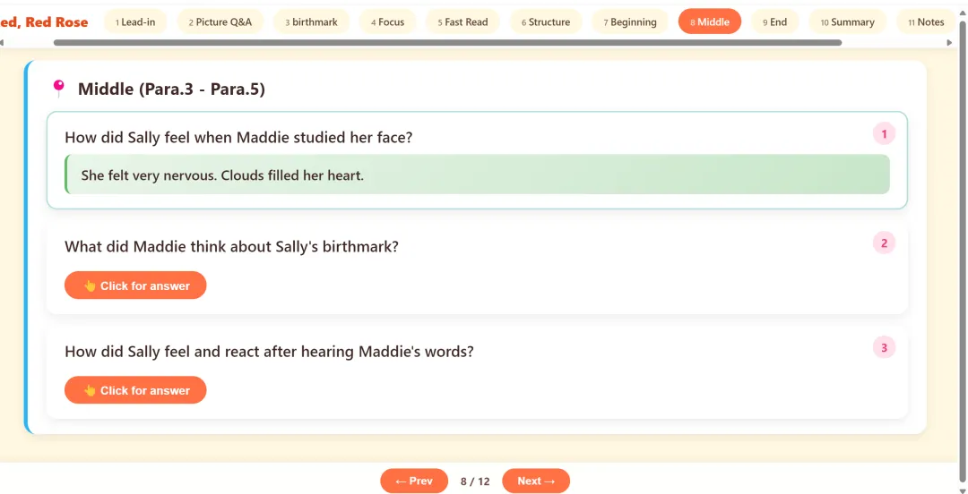The width and height of the screenshot is (968, 494).
Task: Jump to the End tab
Action: click(x=774, y=22)
